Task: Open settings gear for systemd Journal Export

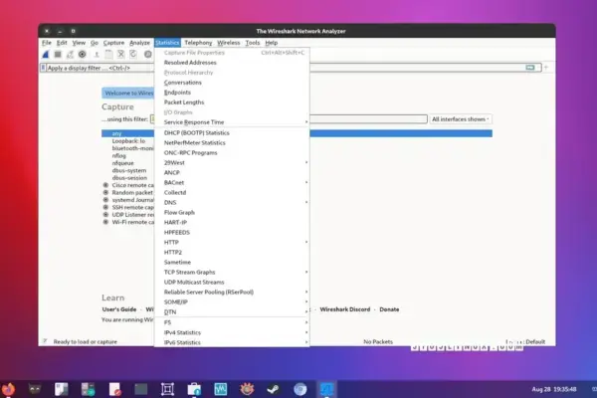Action: coord(105,200)
